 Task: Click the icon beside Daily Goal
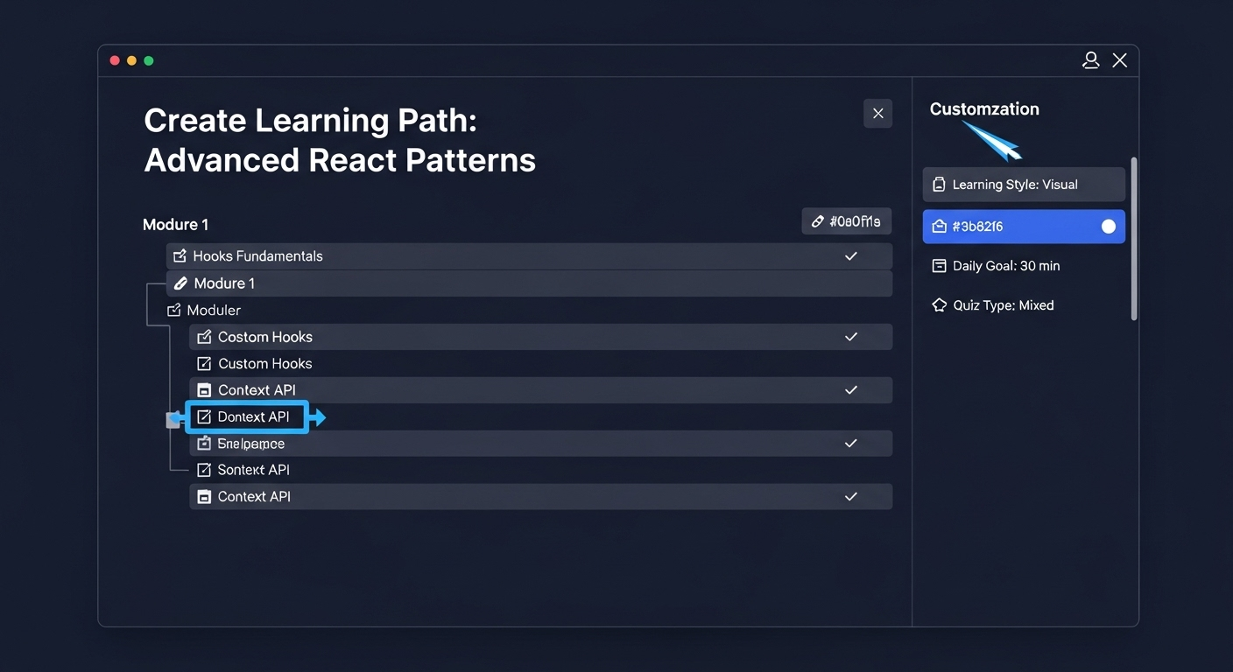point(939,266)
